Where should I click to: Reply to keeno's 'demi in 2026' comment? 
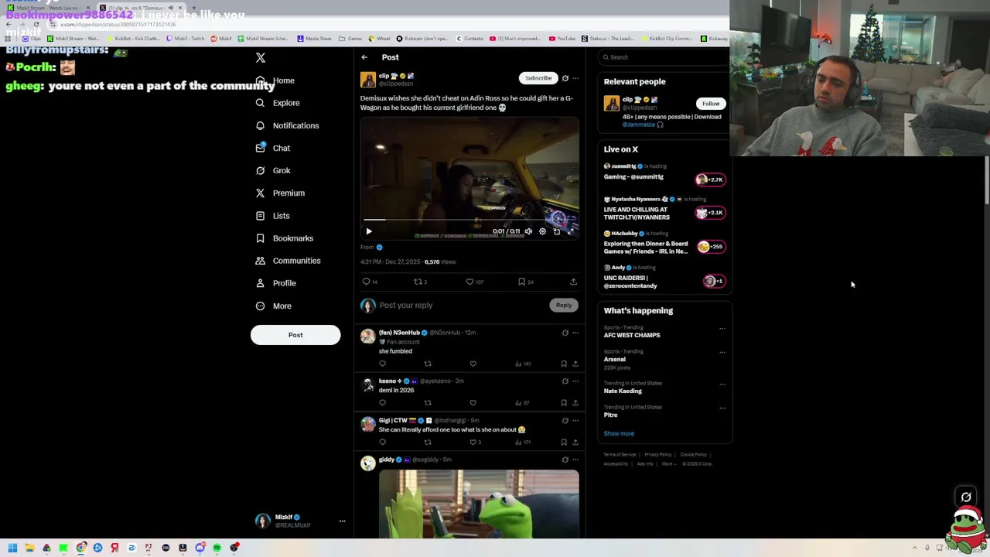pyautogui.click(x=382, y=403)
